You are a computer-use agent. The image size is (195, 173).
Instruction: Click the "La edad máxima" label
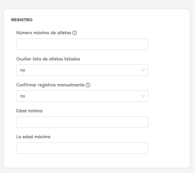point(33,137)
